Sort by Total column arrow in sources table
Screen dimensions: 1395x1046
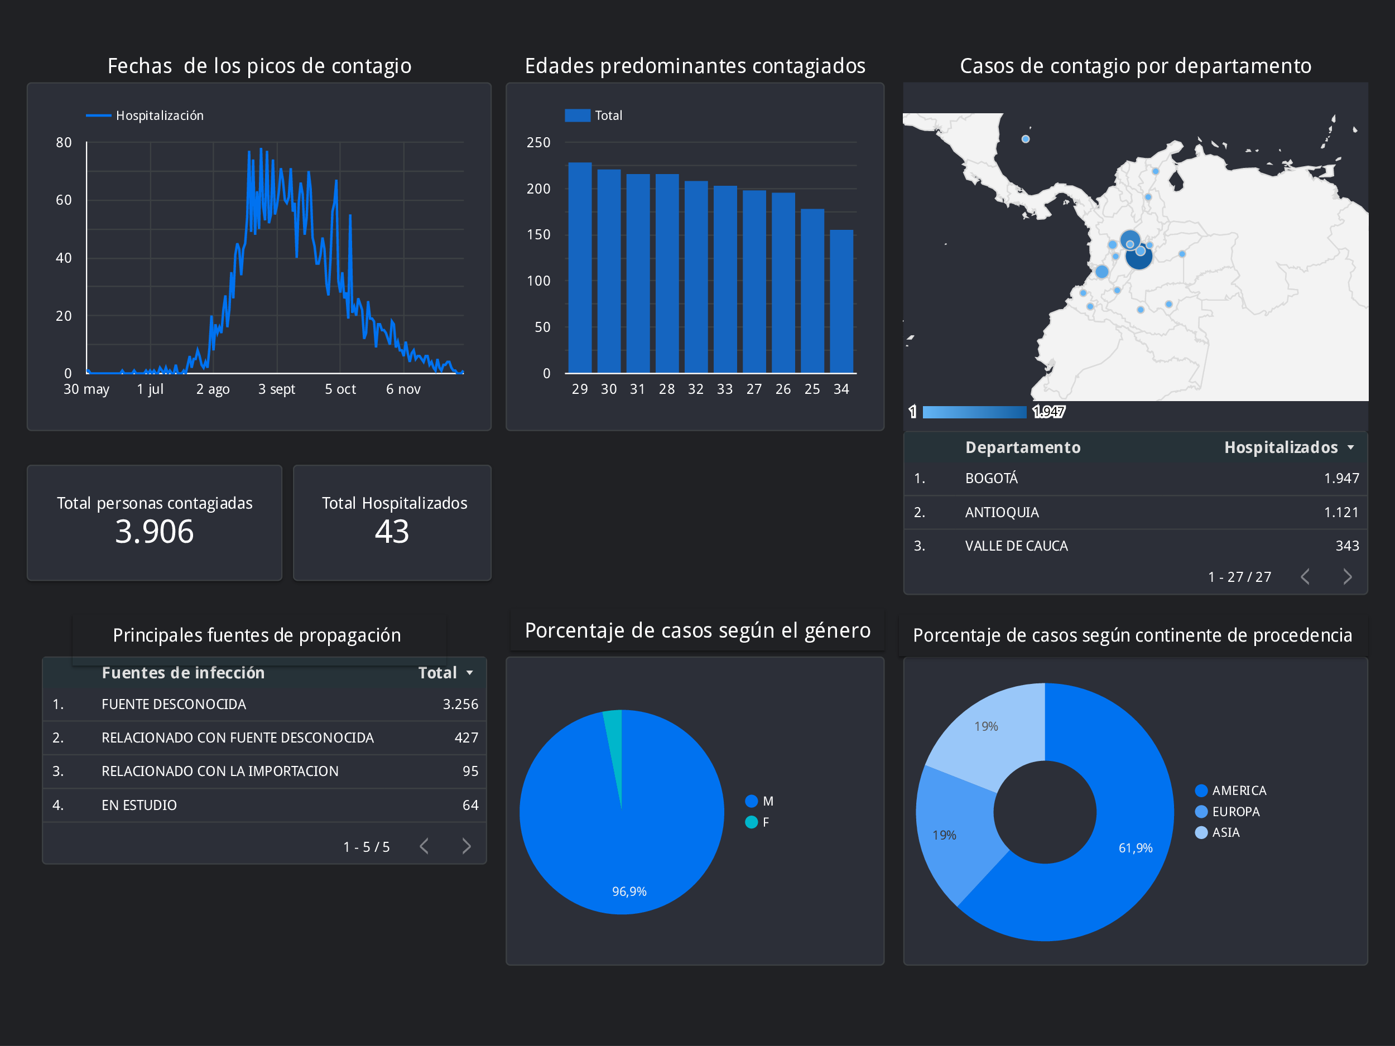tap(470, 673)
